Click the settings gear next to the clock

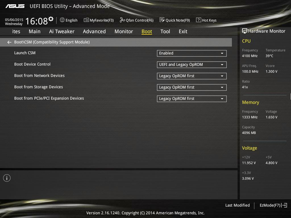tap(51, 19)
